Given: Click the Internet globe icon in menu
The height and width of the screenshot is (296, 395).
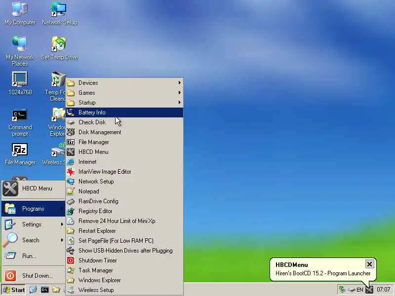Looking at the screenshot, I should pos(71,162).
